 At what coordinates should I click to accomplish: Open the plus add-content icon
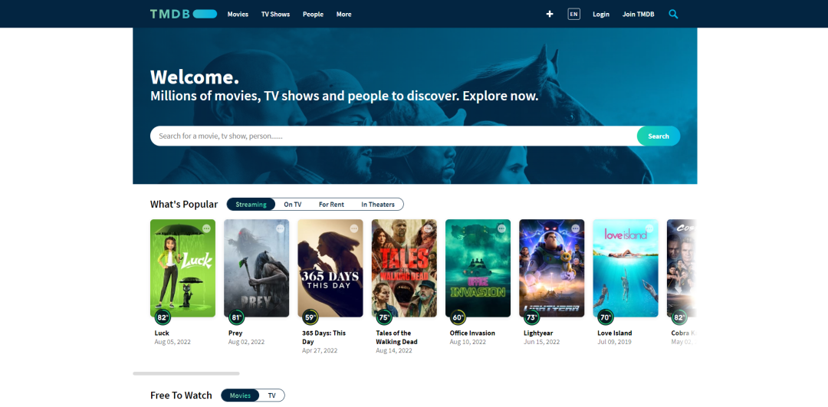[x=550, y=15]
